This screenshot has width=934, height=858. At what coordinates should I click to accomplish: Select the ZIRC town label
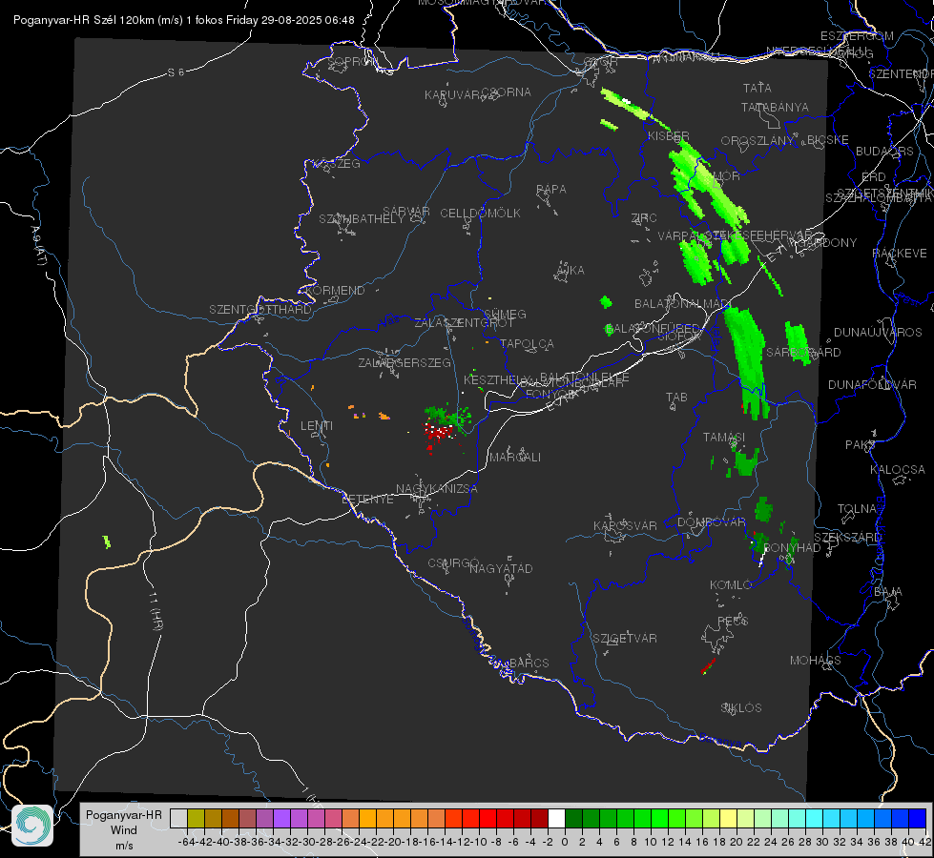[644, 218]
